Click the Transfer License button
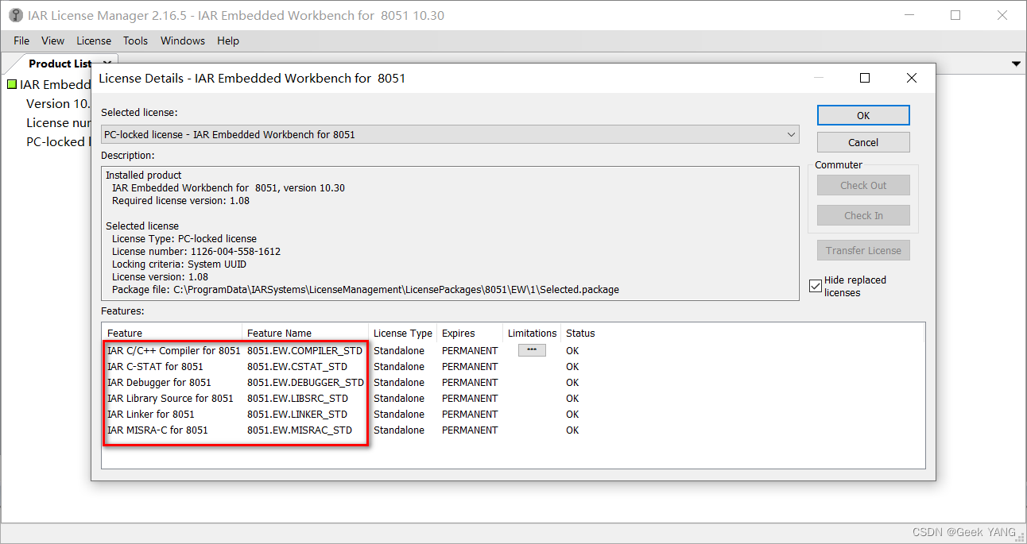 pyautogui.click(x=863, y=250)
